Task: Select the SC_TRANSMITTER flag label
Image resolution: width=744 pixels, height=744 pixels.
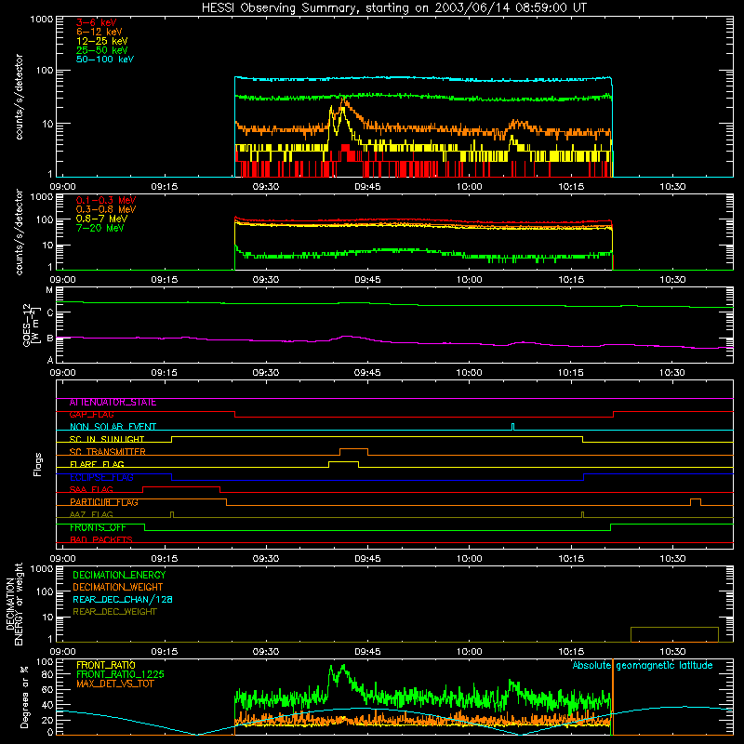Action: [x=107, y=452]
